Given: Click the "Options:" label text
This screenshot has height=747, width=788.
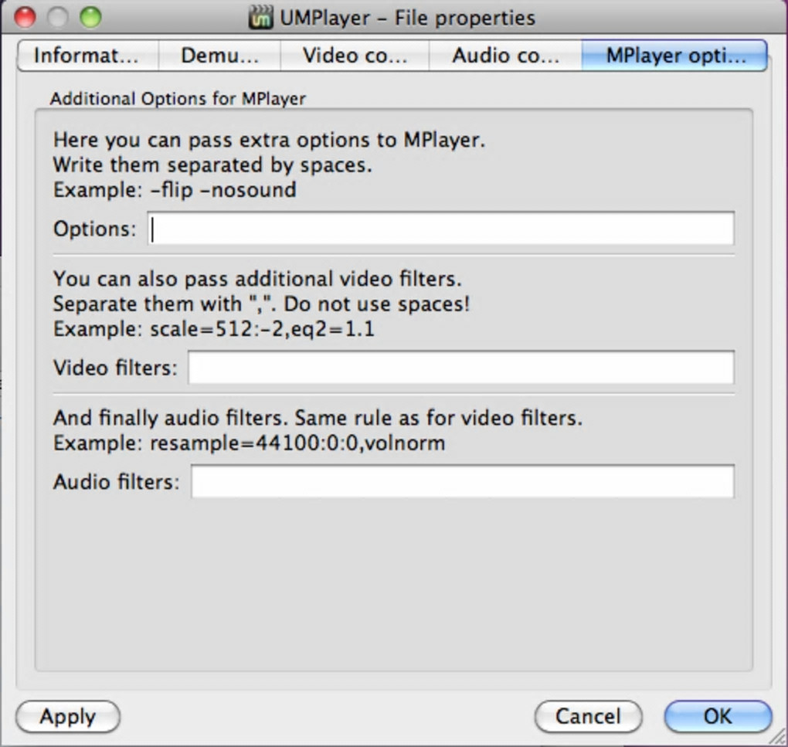Looking at the screenshot, I should [x=94, y=229].
